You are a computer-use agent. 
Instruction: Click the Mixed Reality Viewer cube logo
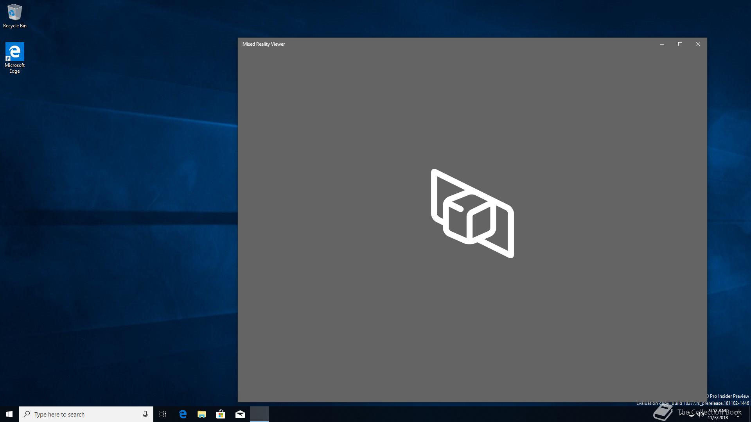[x=472, y=213]
